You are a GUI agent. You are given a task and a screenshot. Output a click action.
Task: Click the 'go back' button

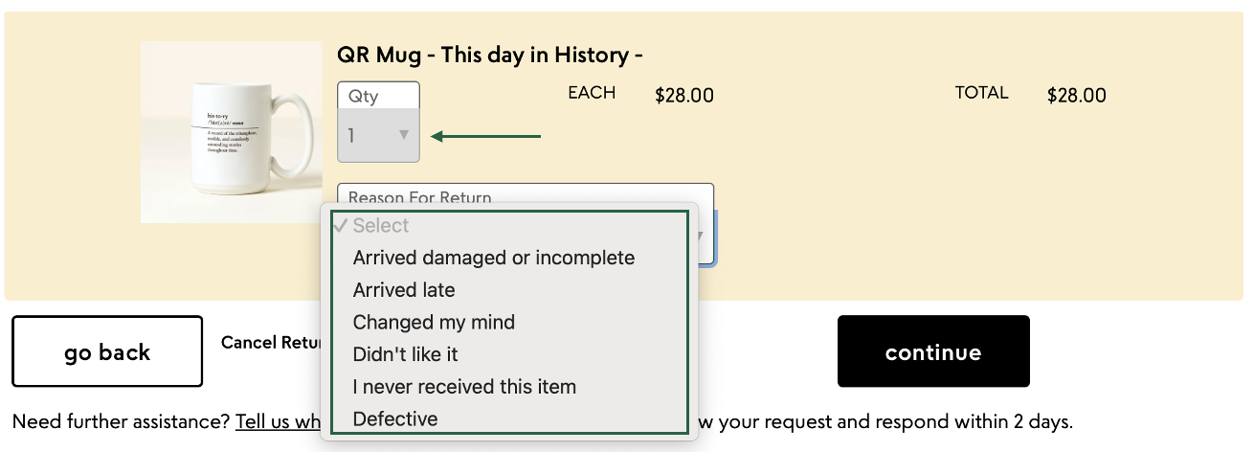coord(107,351)
